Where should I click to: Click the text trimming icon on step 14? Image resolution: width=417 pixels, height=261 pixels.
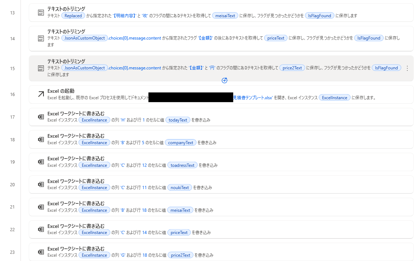41,38
